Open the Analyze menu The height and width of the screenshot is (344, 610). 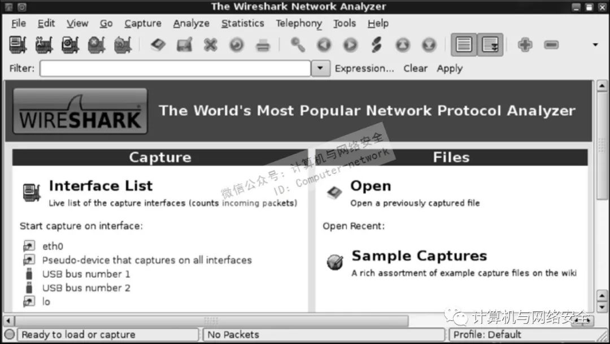(x=191, y=24)
